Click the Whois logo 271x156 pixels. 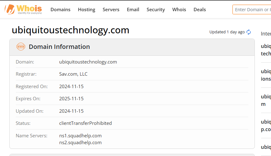pyautogui.click(x=23, y=9)
